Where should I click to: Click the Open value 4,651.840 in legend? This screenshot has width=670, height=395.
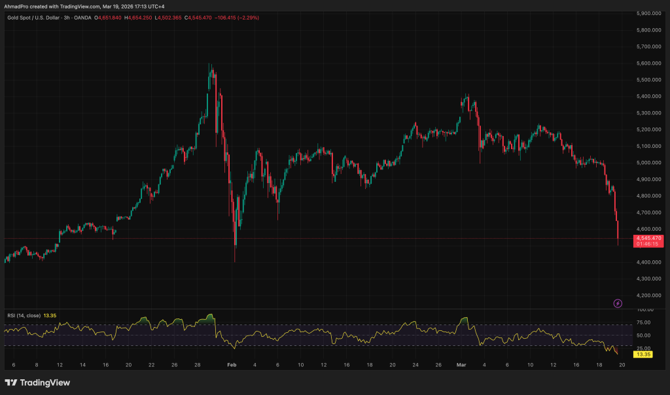pos(111,17)
